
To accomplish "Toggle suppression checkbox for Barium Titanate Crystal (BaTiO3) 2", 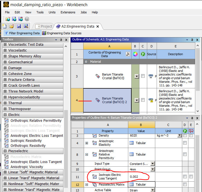I will click(x=143, y=100).
